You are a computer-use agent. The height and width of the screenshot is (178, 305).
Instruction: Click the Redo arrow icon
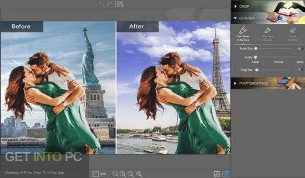(x=110, y=4)
